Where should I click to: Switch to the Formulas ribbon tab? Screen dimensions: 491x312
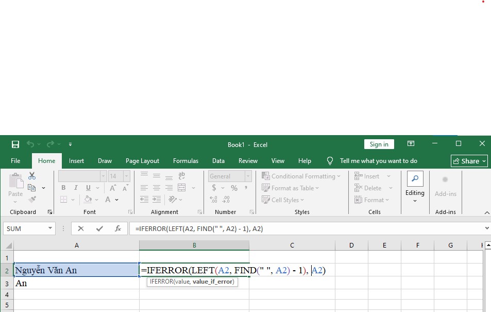[x=185, y=160]
